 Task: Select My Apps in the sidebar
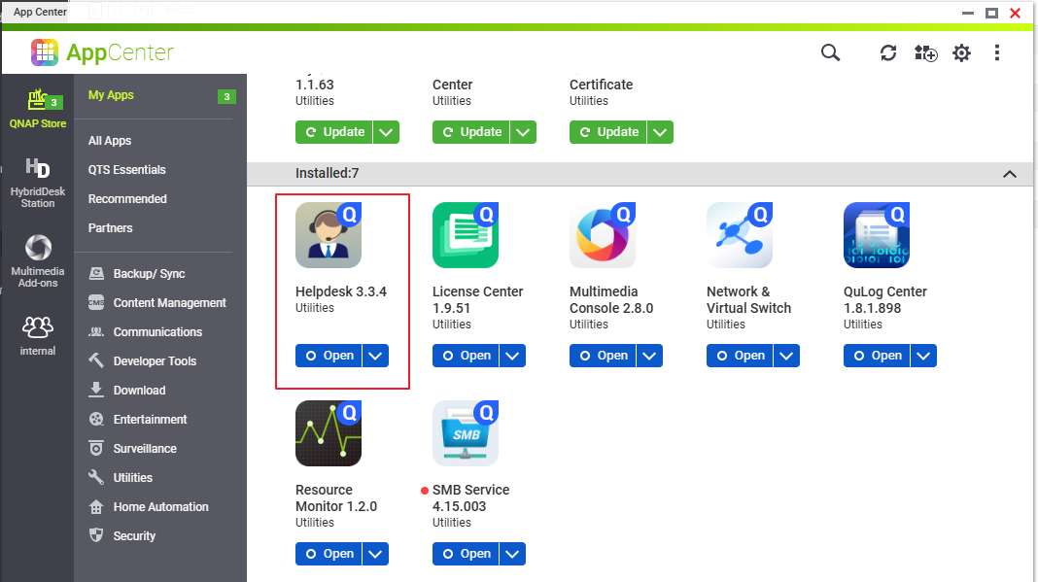click(111, 95)
